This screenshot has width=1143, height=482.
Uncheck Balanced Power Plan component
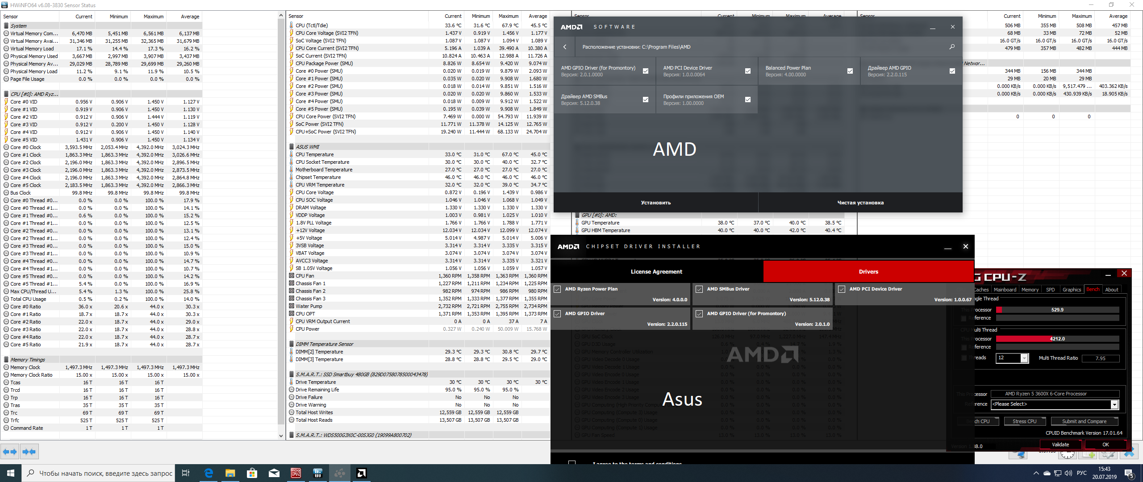pyautogui.click(x=850, y=71)
